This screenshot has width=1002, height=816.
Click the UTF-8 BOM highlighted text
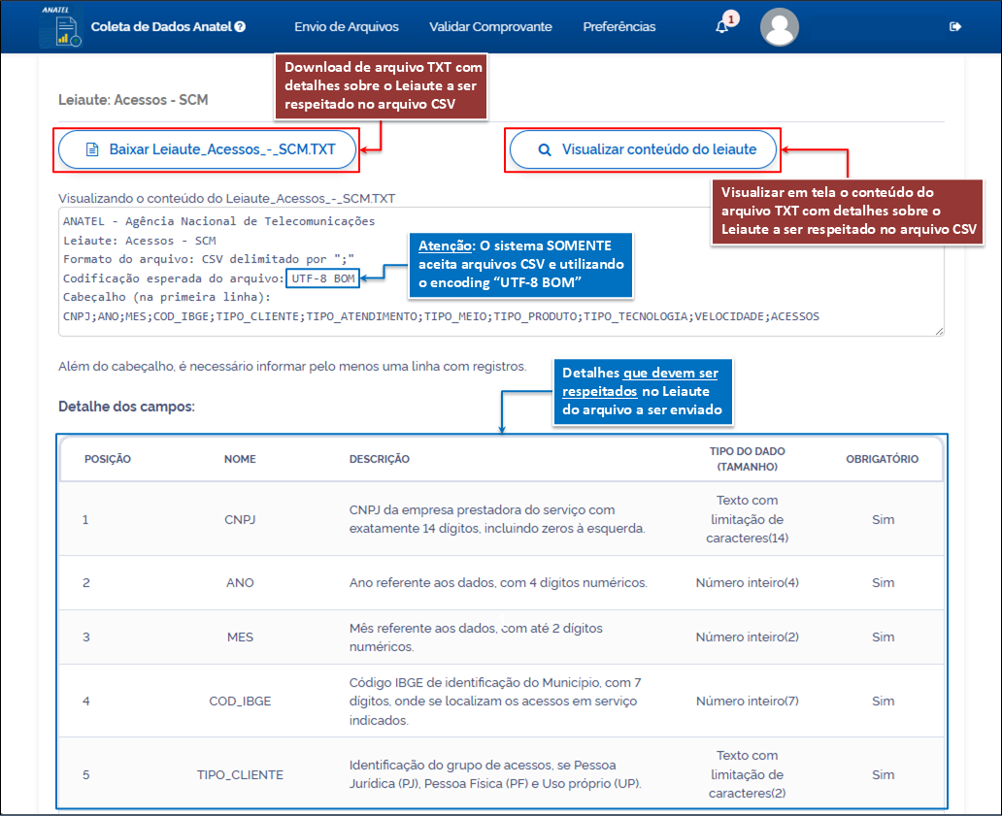(323, 279)
